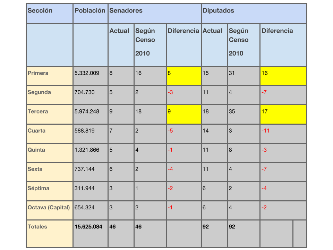The height and width of the screenshot is (250, 333).
Task: Select red -3 in Quinta Diputados difference
Action: pyautogui.click(x=264, y=150)
